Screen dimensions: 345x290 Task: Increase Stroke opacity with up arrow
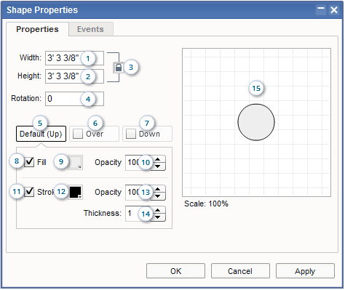(158, 189)
